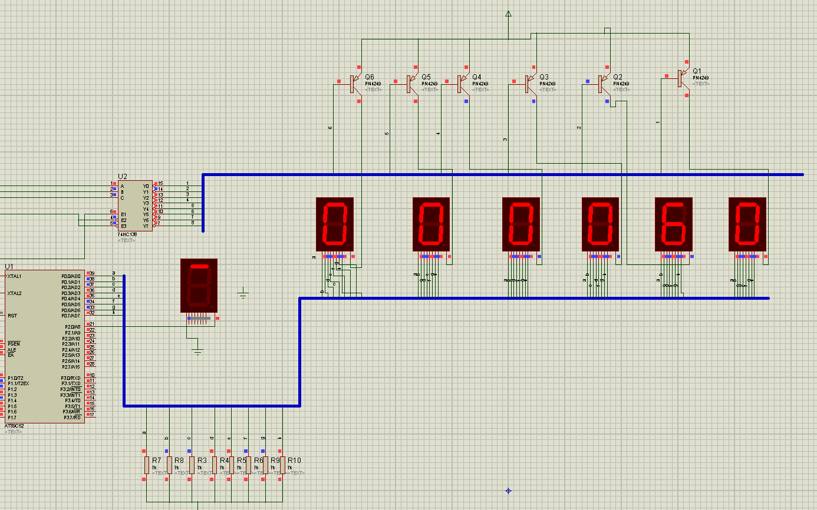
Task: Click the P2.0/A8 pin label
Action: click(71, 327)
